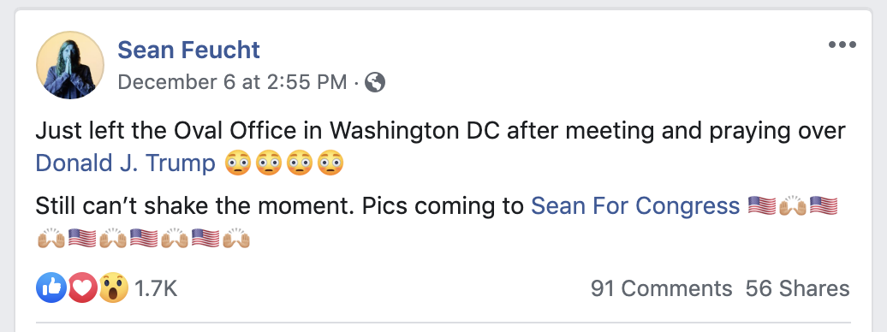
Task: Click the post text mentioning the Oval Office
Action: tap(440, 131)
